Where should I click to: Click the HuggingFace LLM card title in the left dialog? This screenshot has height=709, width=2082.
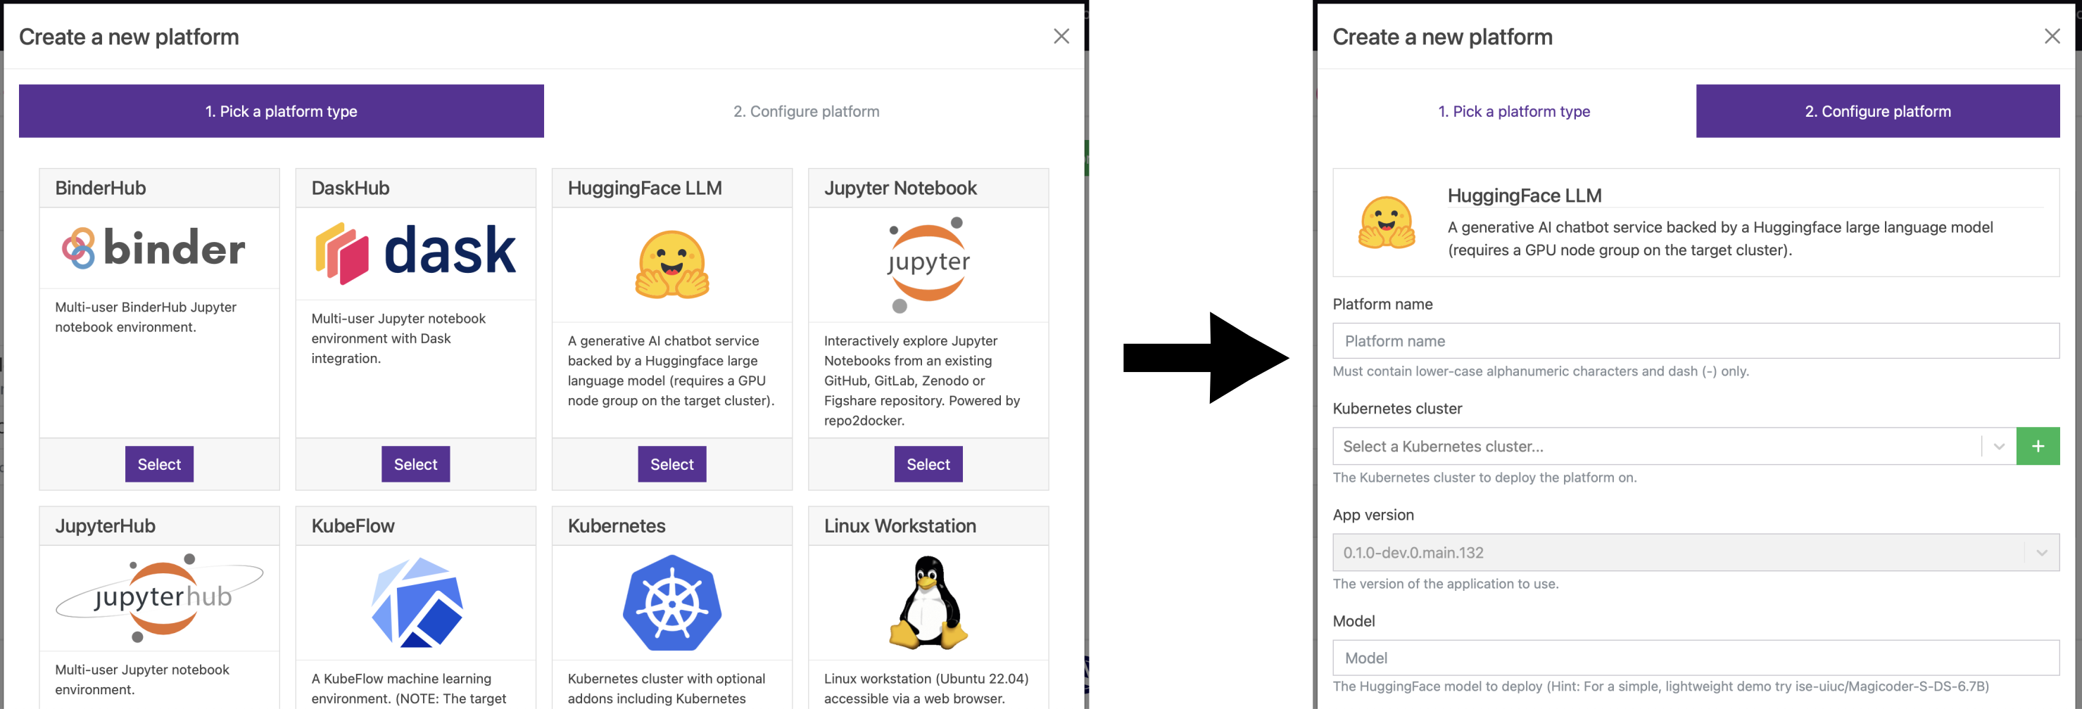click(644, 188)
